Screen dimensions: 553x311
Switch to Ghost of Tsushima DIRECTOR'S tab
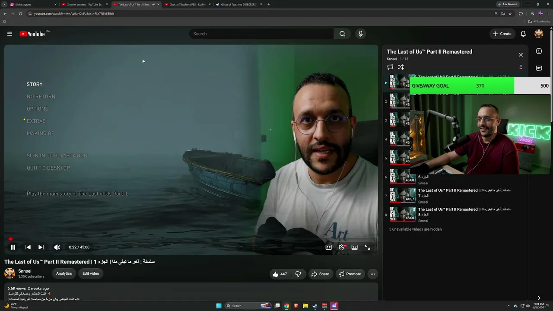click(x=239, y=4)
